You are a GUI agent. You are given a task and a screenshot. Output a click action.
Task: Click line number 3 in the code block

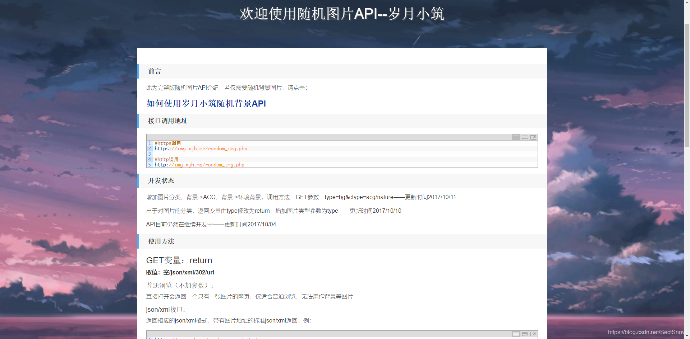150,154
